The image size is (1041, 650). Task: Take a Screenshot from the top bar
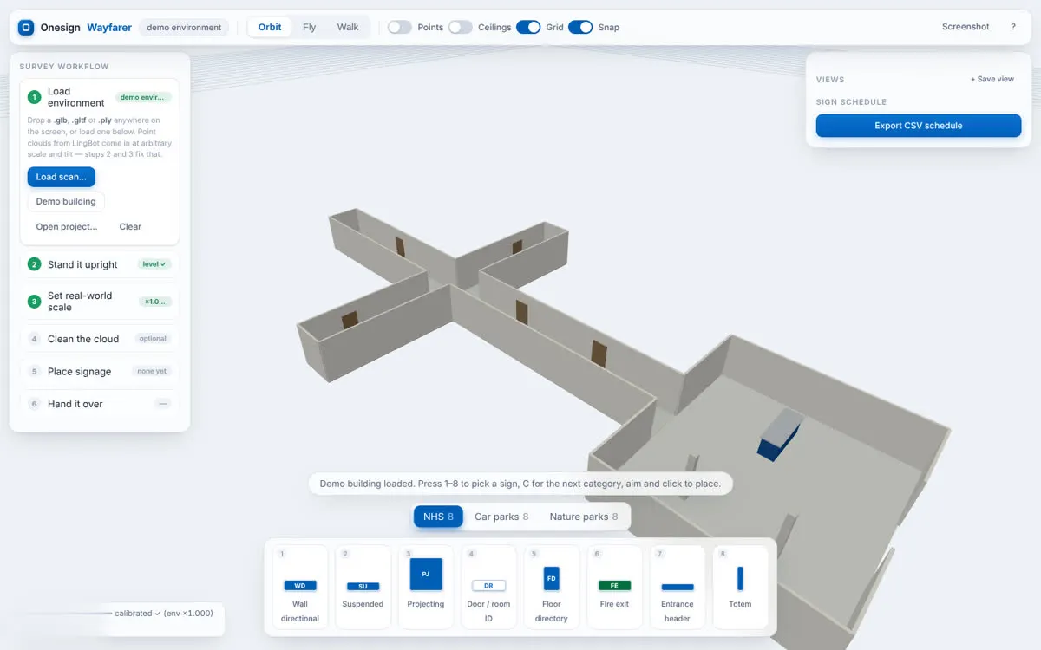tap(966, 27)
